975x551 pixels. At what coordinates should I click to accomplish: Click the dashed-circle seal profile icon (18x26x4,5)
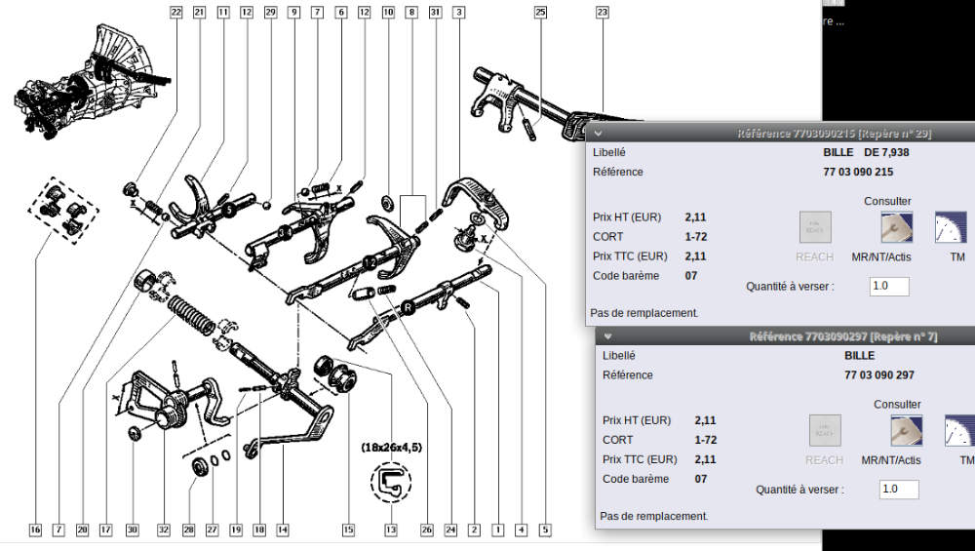coord(390,480)
